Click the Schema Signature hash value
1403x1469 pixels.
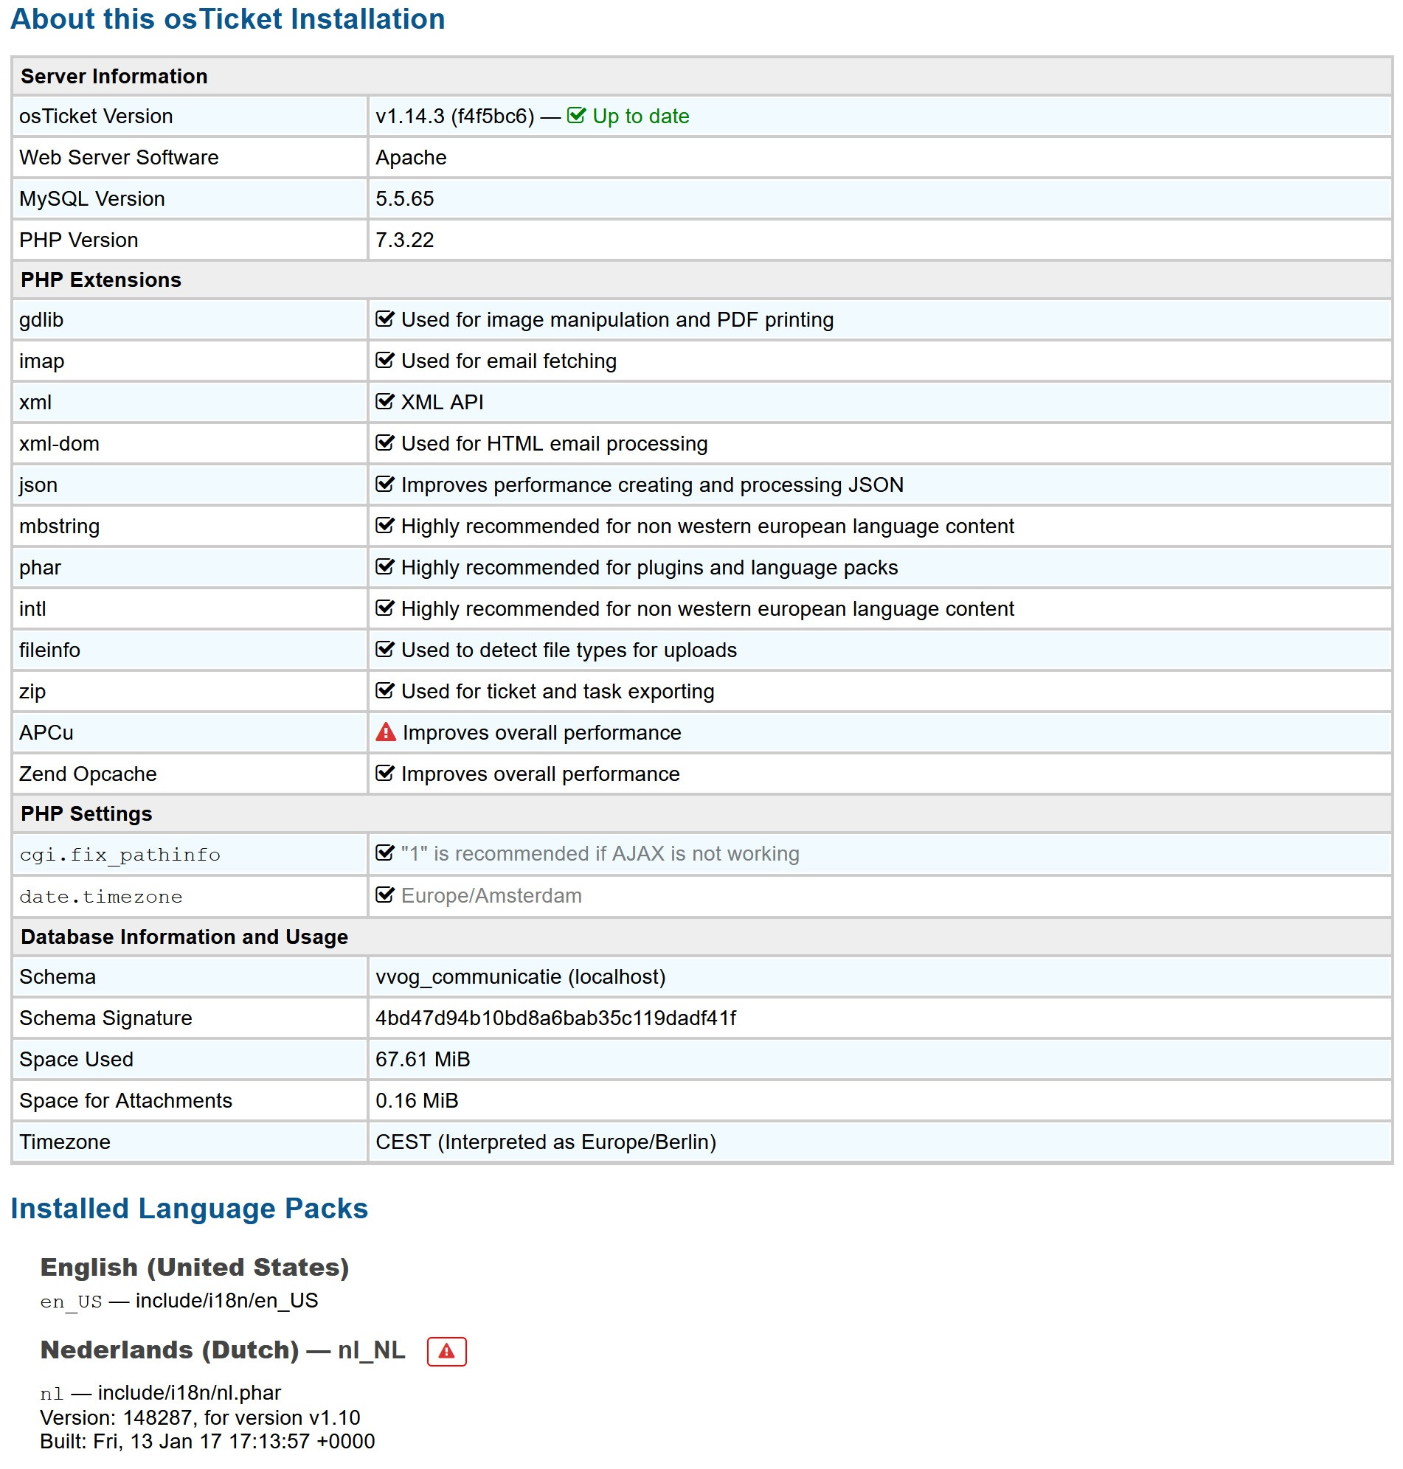555,1018
